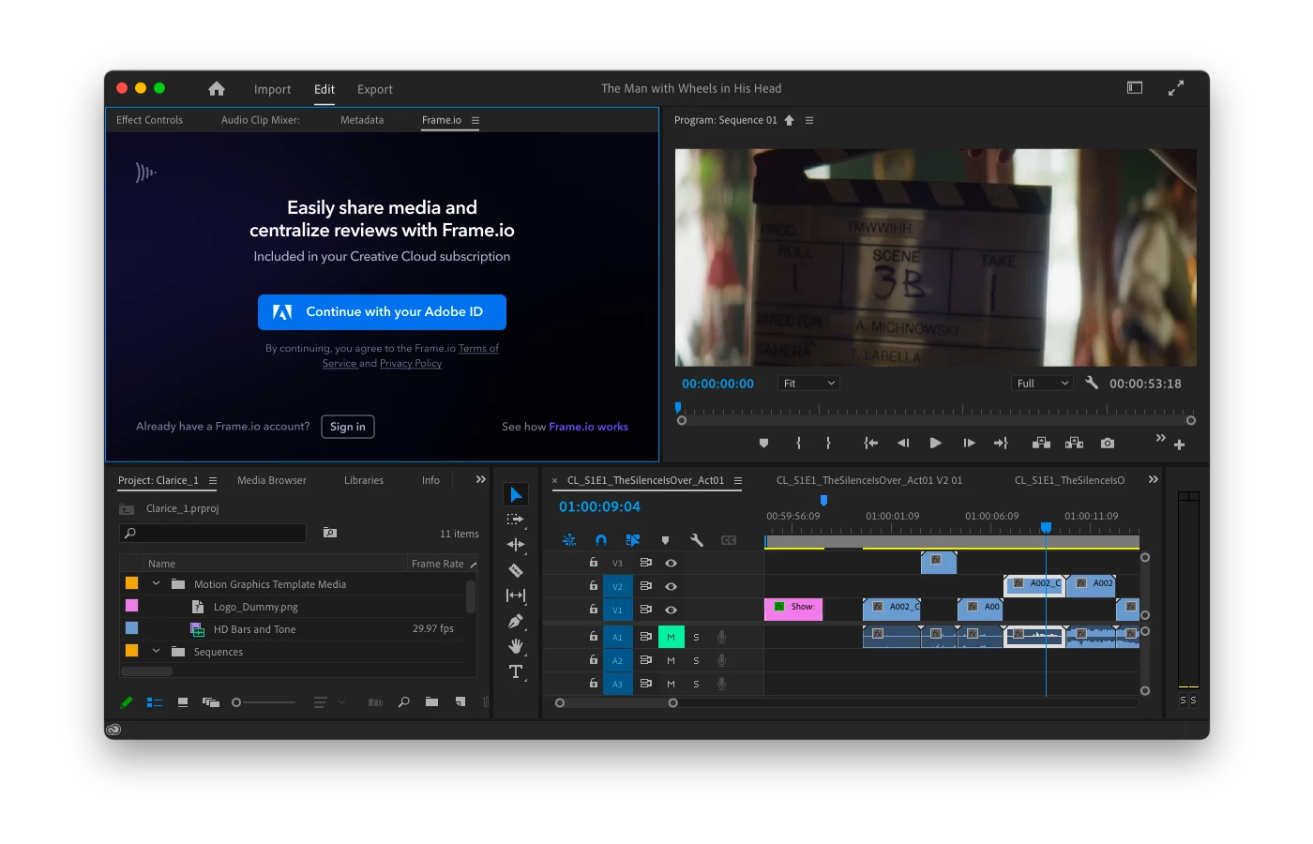
Task: Switch to Export workspace tab
Action: [375, 89]
